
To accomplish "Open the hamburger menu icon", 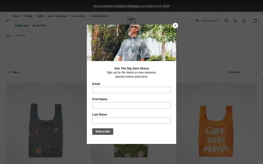I will pyautogui.click(x=8, y=20).
